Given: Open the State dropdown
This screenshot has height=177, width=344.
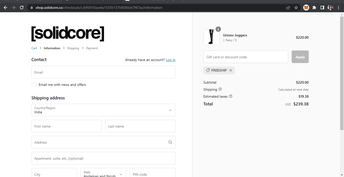Looking at the screenshot, I should click(x=103, y=172).
